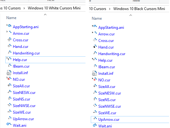Select the Hand.cur icon in the Black Cursors list

pyautogui.click(x=95, y=46)
